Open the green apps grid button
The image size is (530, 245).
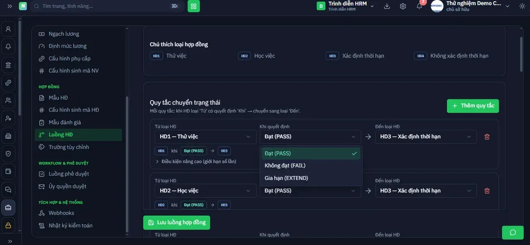[193, 6]
